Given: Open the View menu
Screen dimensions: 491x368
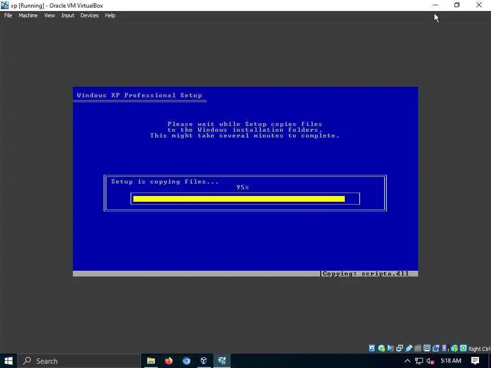Looking at the screenshot, I should pyautogui.click(x=49, y=15).
